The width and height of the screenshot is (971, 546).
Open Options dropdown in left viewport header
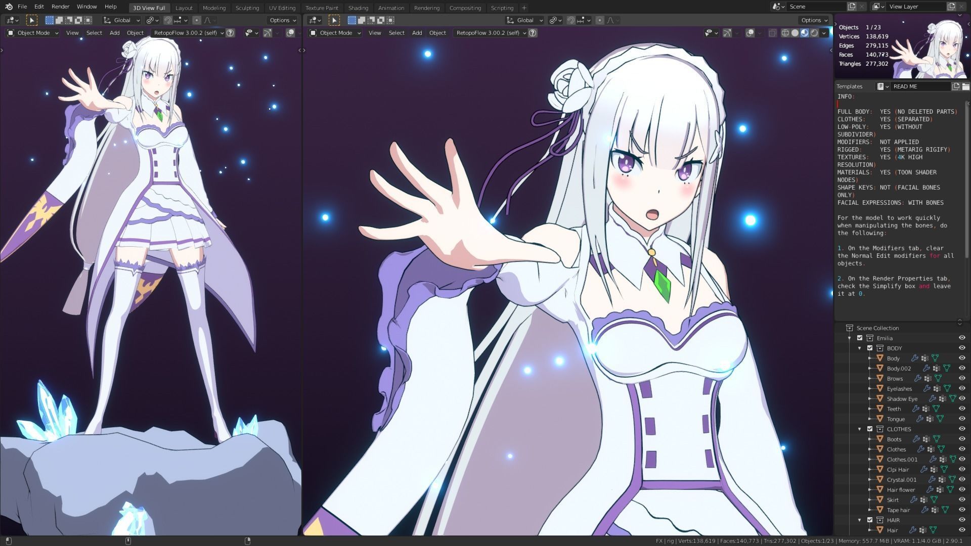click(282, 20)
